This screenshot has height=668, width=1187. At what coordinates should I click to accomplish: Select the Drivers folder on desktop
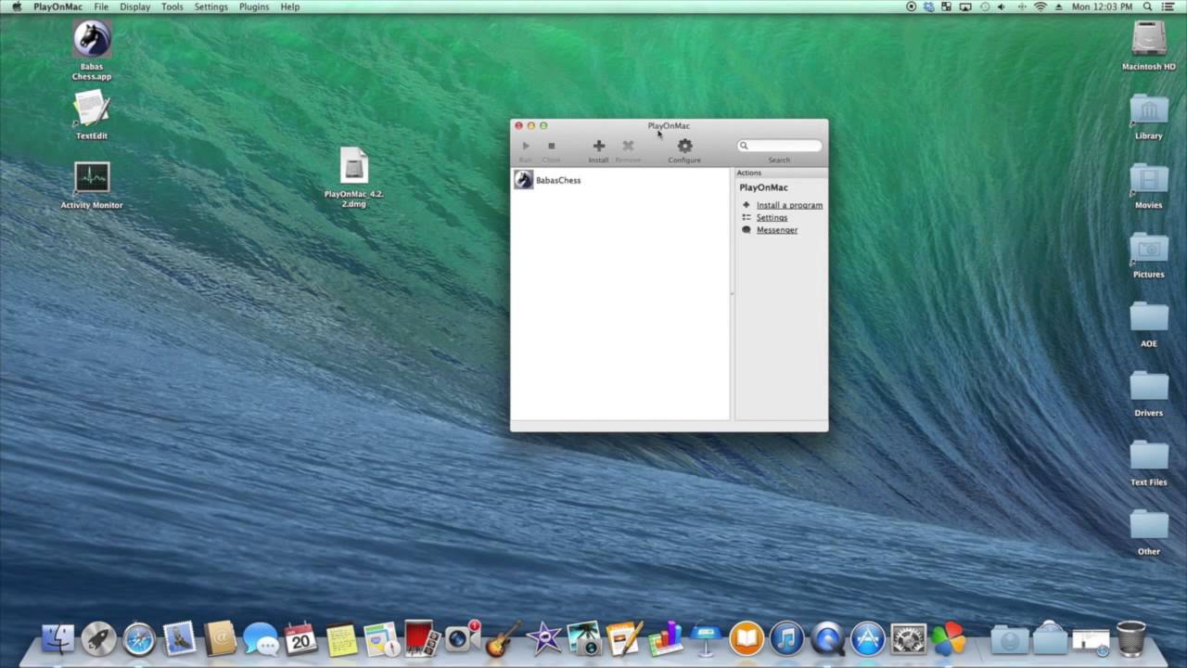pos(1149,387)
